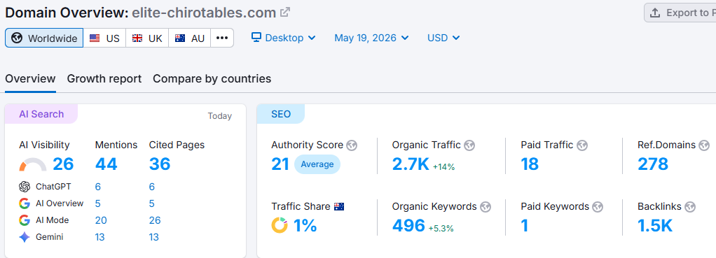Open AI Mode mentions value 20
Image resolution: width=716 pixels, height=258 pixels.
pos(101,221)
